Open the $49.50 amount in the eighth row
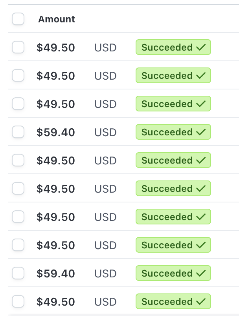Viewport: 239px width, 317px height. pyautogui.click(x=56, y=246)
